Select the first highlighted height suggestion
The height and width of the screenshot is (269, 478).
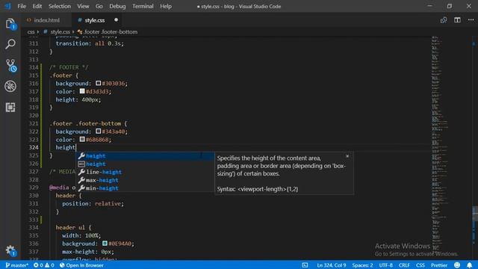tap(145, 156)
